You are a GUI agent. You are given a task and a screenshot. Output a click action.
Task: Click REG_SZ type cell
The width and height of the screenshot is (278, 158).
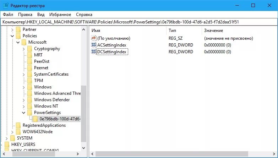click(x=175, y=38)
